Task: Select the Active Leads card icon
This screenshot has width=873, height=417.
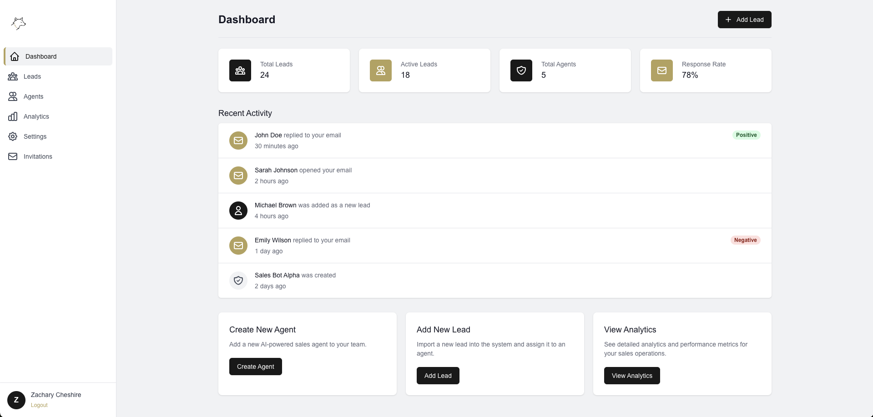Action: (x=380, y=70)
